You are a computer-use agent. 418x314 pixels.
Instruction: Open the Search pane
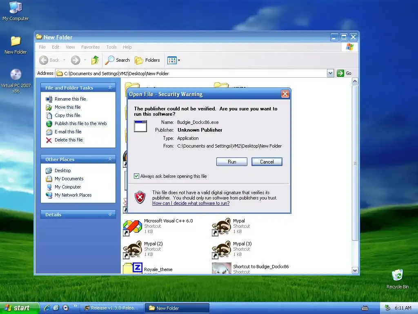(x=117, y=60)
